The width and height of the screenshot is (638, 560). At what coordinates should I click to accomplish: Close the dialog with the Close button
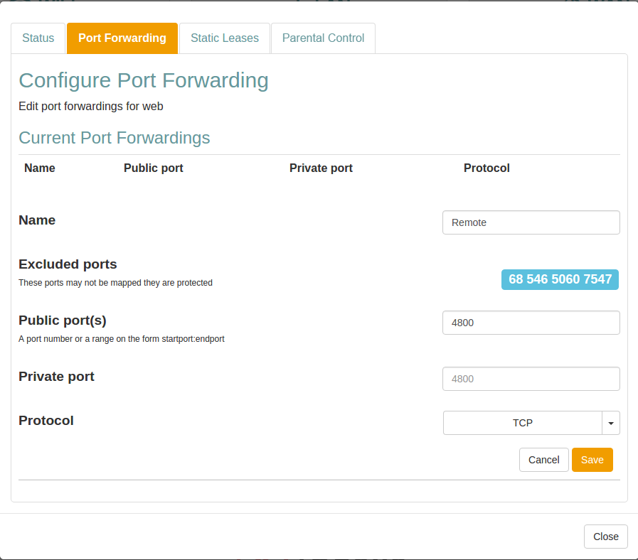coord(605,537)
